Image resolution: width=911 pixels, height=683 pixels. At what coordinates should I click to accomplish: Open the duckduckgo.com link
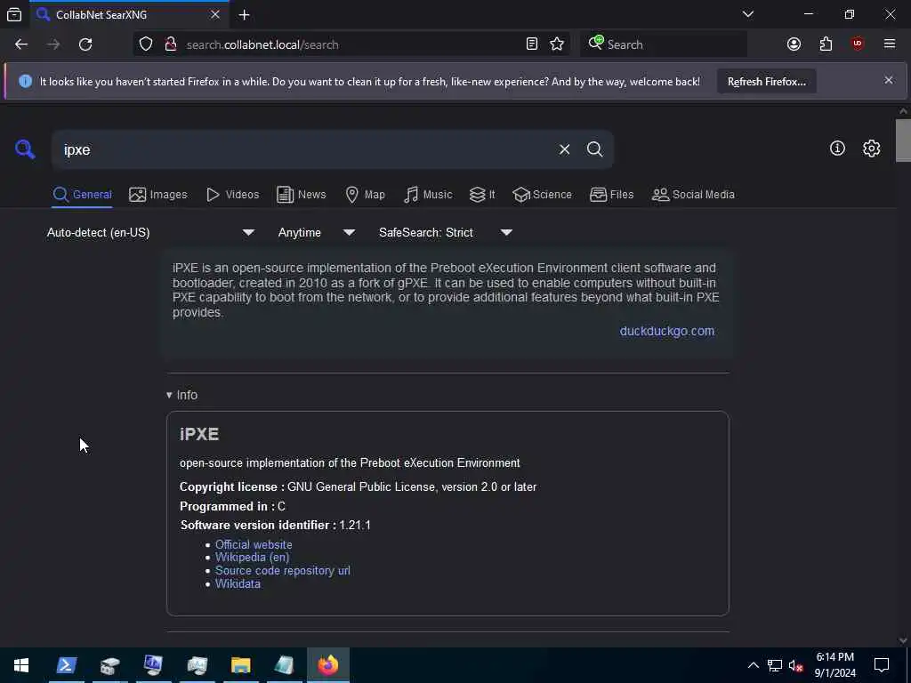(x=667, y=331)
